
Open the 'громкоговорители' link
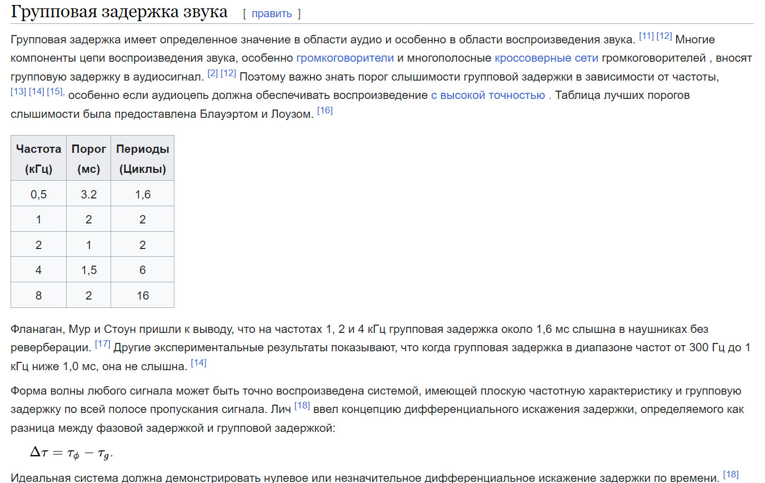click(345, 58)
